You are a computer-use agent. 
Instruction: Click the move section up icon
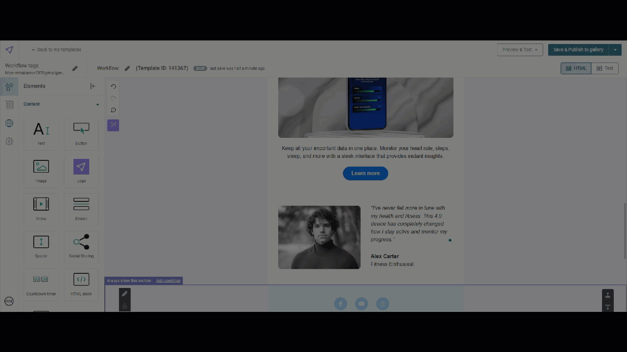pyautogui.click(x=608, y=295)
